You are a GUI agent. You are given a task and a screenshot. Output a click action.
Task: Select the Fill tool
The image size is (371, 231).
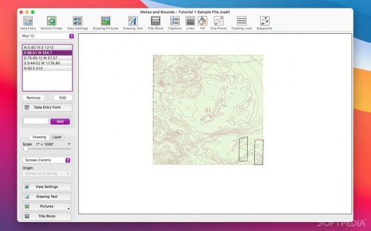(203, 23)
